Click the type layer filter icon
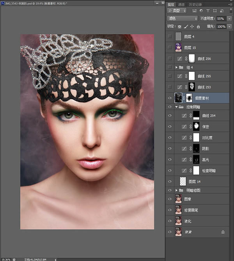 207,11
